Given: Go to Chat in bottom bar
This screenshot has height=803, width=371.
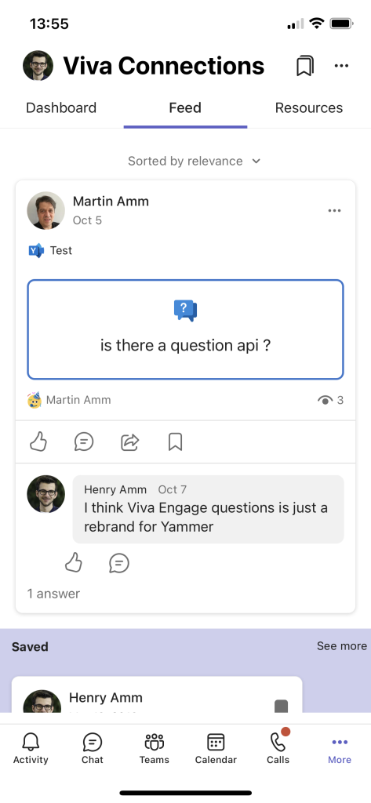Looking at the screenshot, I should (93, 748).
